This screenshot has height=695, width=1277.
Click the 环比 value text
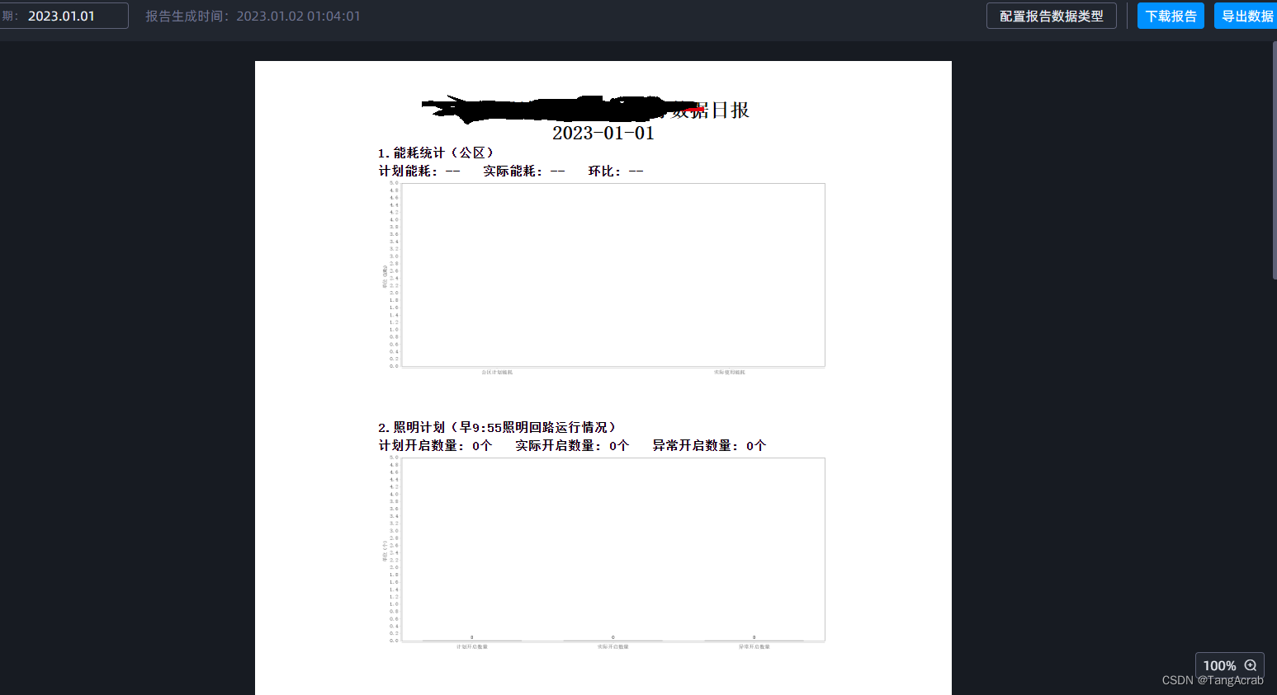tap(616, 171)
